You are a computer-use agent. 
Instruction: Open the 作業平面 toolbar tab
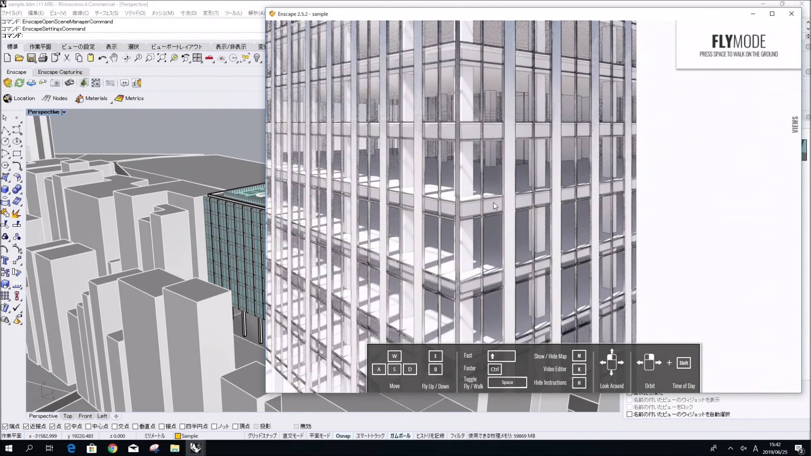pyautogui.click(x=40, y=47)
